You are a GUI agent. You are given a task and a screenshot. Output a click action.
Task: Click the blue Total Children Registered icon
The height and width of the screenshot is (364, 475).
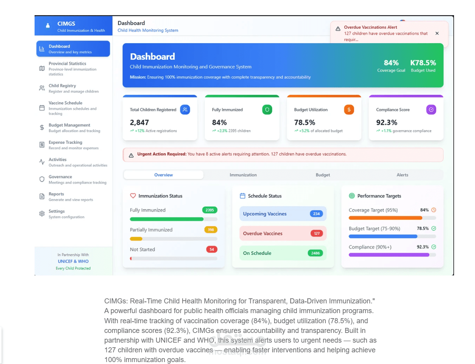click(x=185, y=110)
